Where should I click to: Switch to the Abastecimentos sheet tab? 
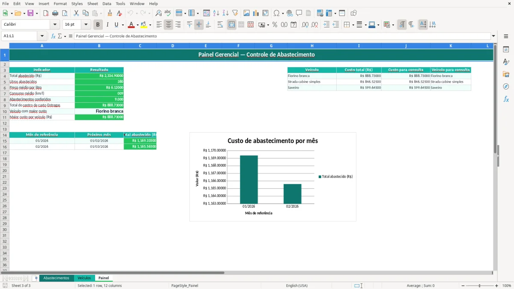[56, 278]
